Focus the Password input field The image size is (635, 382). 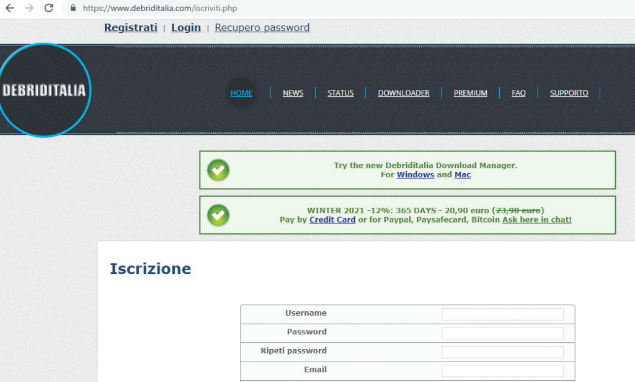pyautogui.click(x=502, y=333)
